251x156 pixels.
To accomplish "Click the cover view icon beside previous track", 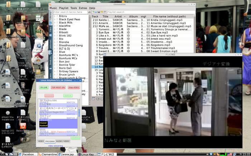I will [93, 99].
